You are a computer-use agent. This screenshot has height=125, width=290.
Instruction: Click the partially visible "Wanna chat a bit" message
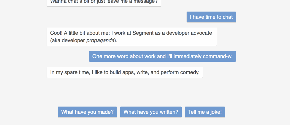(104, 2)
